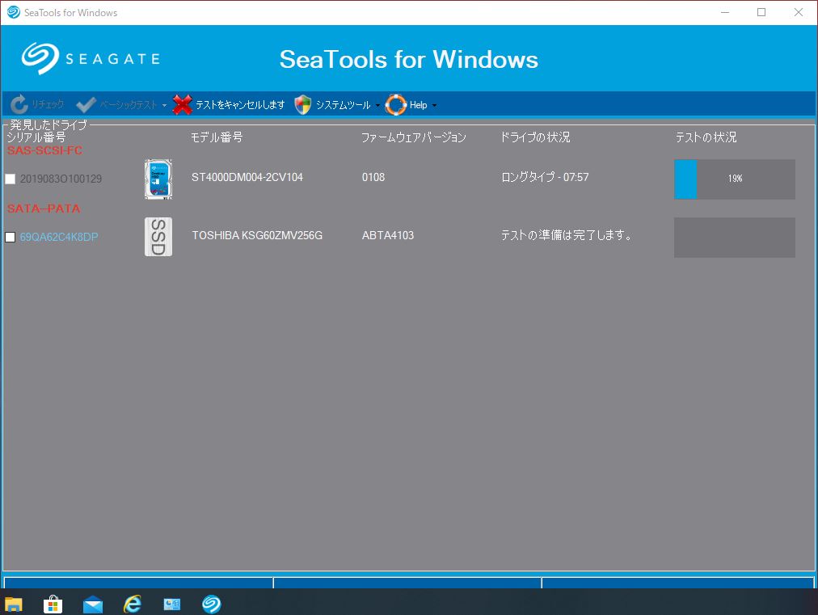818x615 pixels.
Task: Click the model number ST4000DM004-2CV104
Action: (x=247, y=177)
